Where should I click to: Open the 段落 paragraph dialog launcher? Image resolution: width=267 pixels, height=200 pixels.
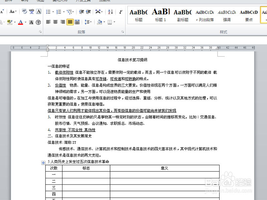122,32
